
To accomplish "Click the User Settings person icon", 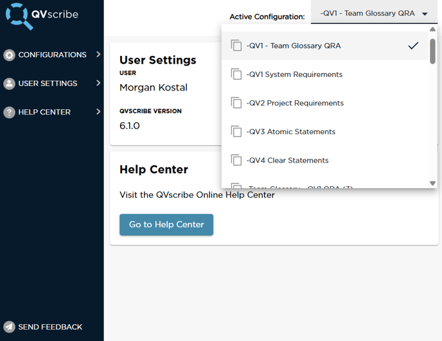I will click(9, 83).
